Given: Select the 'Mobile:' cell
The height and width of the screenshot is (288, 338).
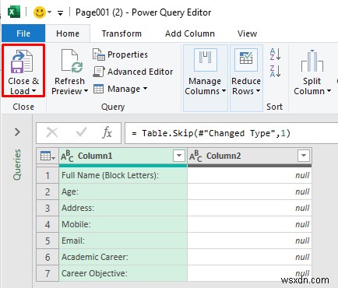Looking at the screenshot, I should coord(123,224).
